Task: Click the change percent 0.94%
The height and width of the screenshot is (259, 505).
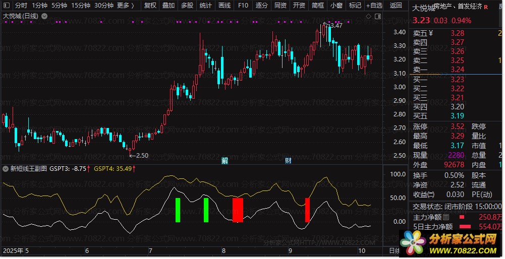Action: point(461,21)
